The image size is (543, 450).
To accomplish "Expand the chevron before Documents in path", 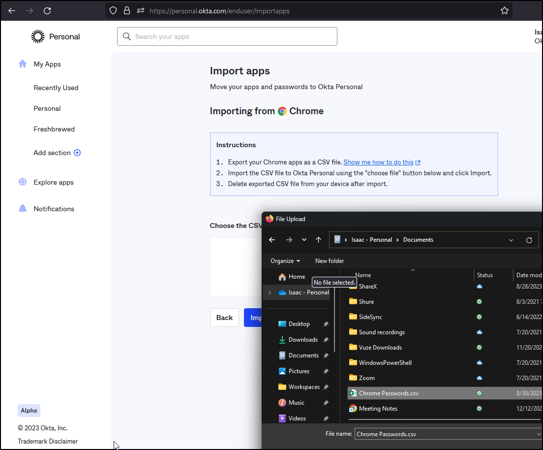I will tap(397, 240).
